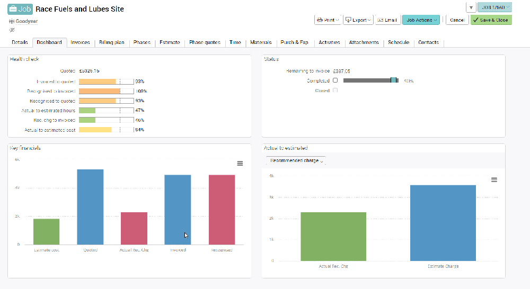Click the Invoiced to quoted progress bar
The width and height of the screenshot is (530, 289).
(x=107, y=82)
